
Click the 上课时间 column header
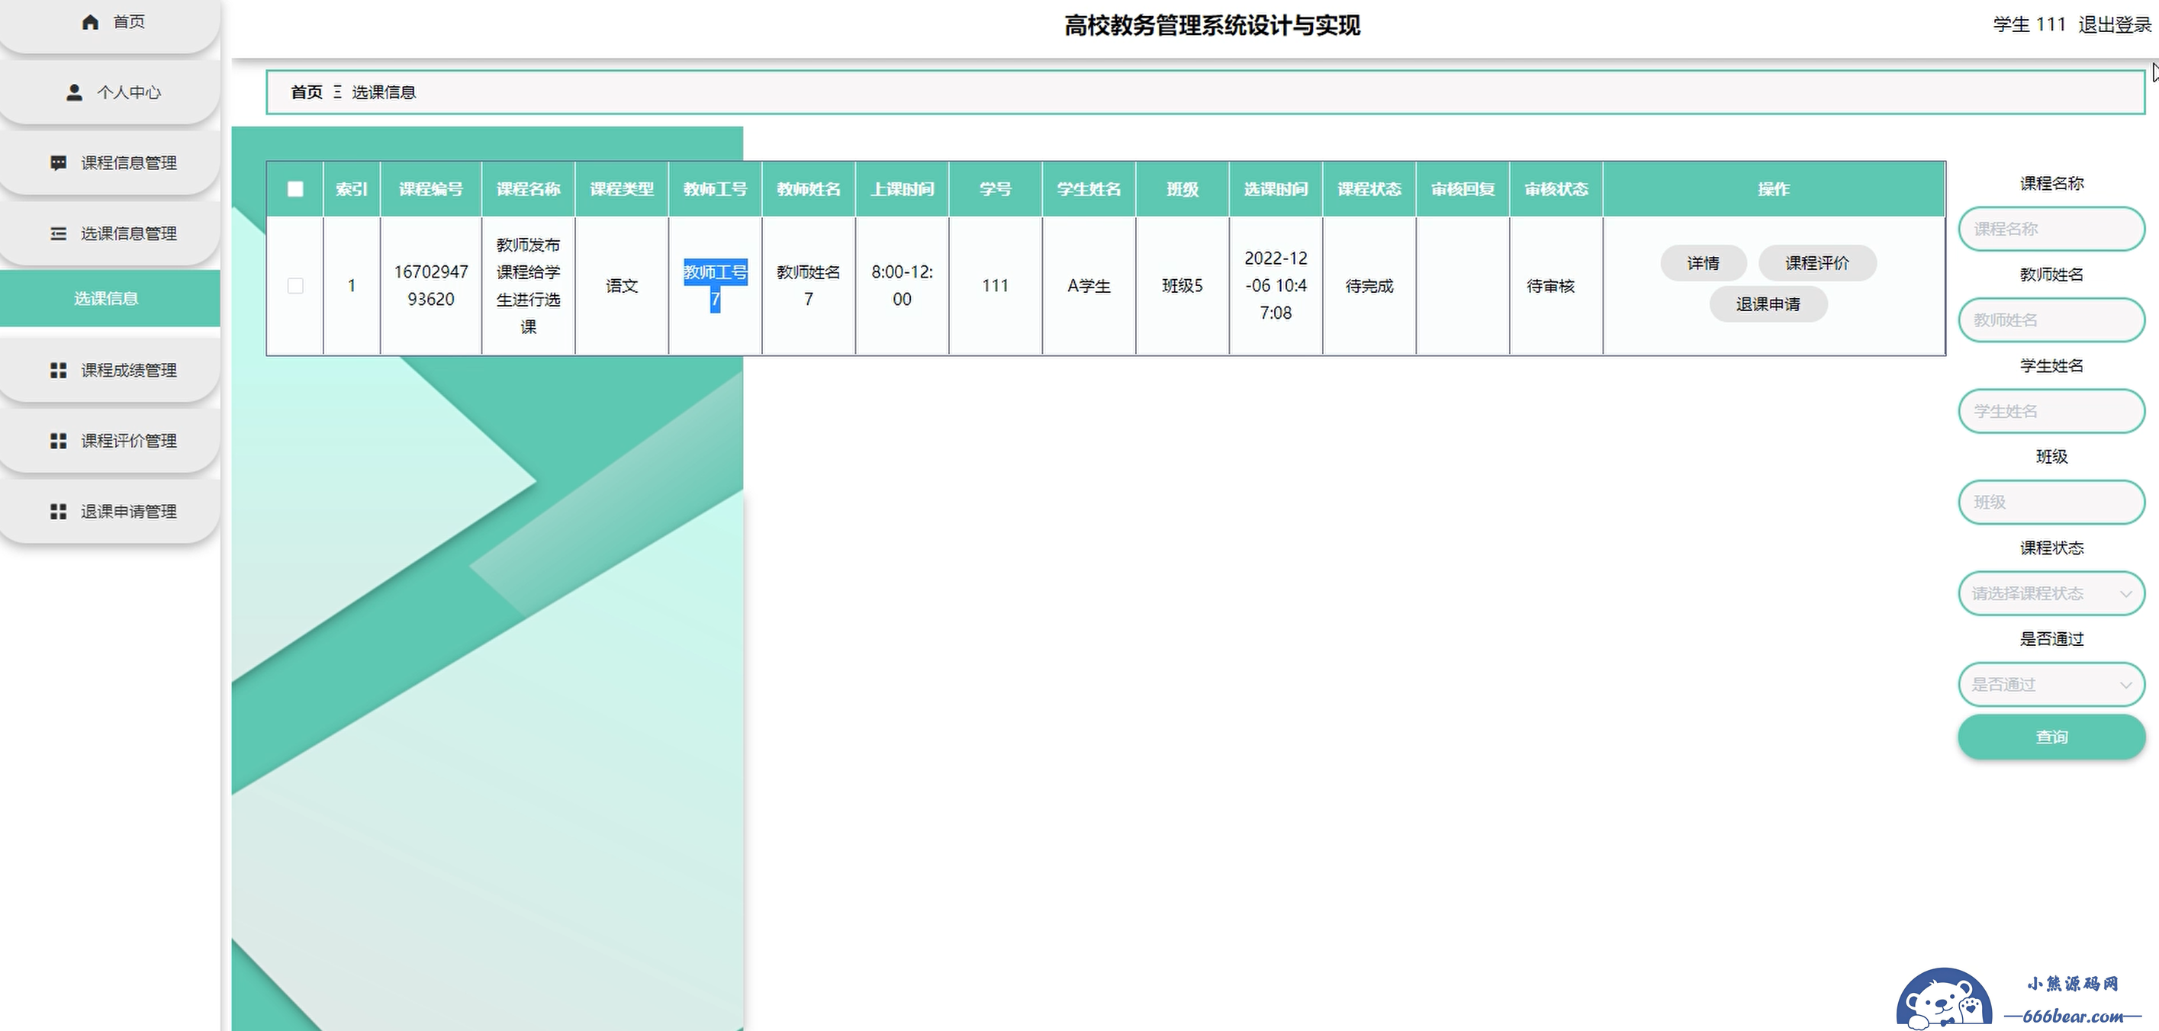pyautogui.click(x=902, y=189)
